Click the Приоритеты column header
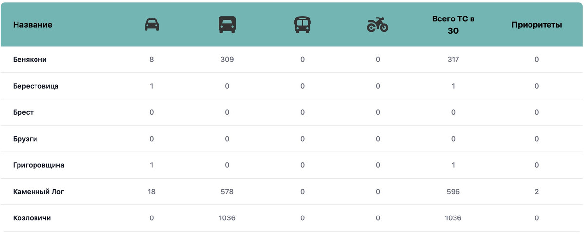 click(x=537, y=25)
